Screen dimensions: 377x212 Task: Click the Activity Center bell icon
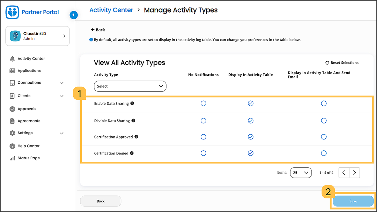[x=12, y=59]
